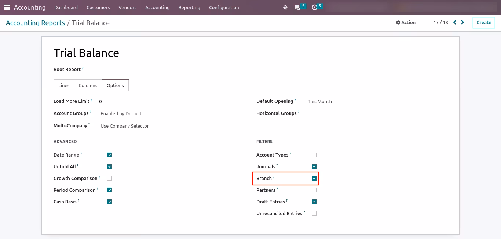Screen dimensions: 501x240
Task: Enable the Account Types filter checkbox
Action: point(314,155)
